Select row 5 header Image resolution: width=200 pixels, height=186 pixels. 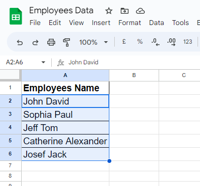(10, 141)
